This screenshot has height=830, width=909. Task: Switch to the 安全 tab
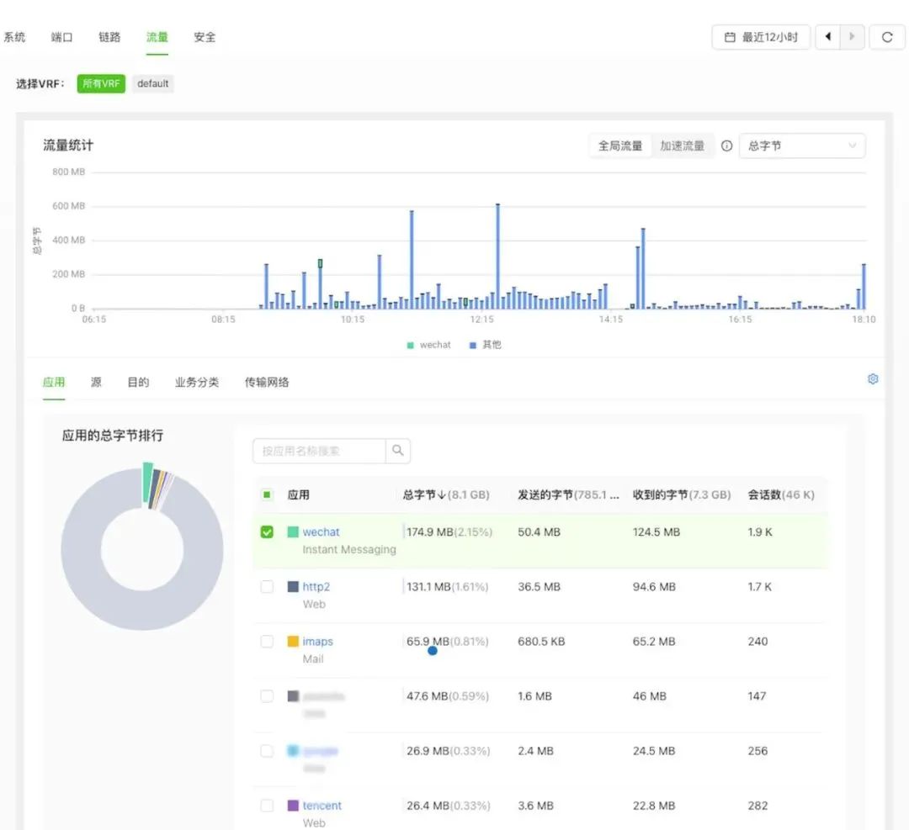point(205,37)
